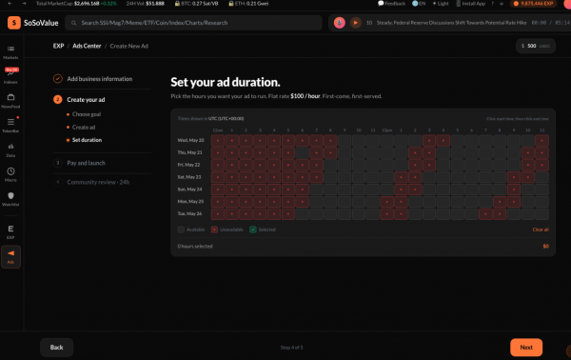
Task: Select the Create ad sub-step
Action: tap(84, 128)
